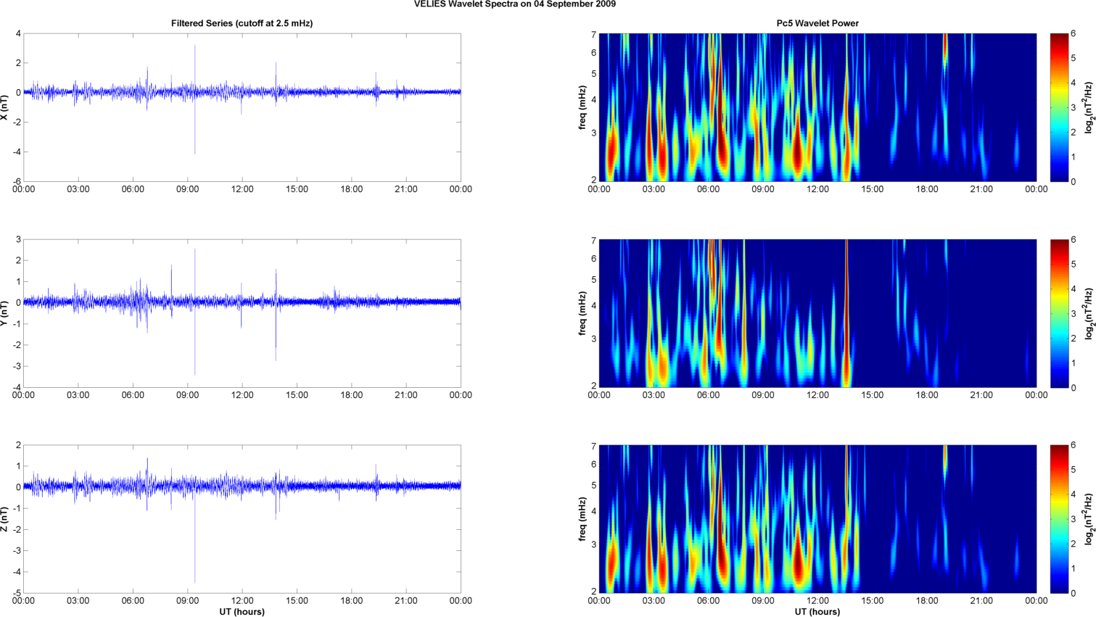Click the "21:00" tick under the Z (nT) plot

(406, 601)
